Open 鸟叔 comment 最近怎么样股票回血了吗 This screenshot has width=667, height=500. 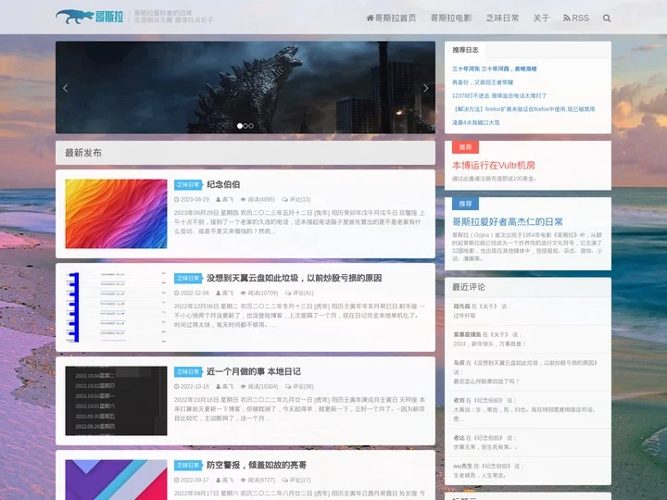[x=528, y=372]
